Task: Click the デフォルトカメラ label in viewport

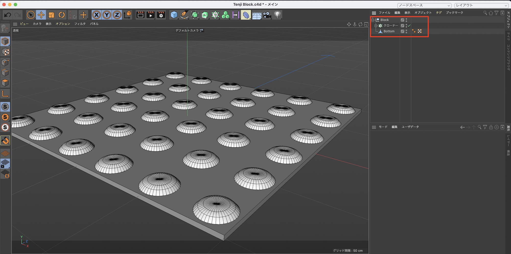Action: tap(187, 30)
